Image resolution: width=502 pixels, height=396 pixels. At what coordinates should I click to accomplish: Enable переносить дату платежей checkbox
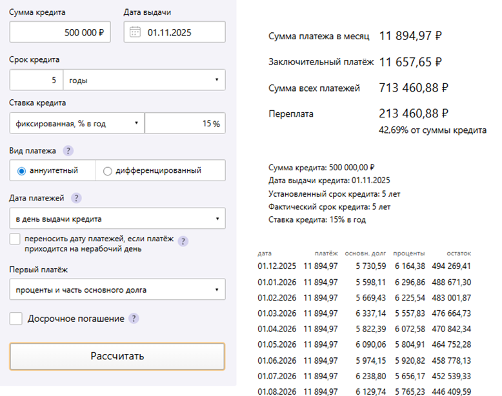[15, 239]
